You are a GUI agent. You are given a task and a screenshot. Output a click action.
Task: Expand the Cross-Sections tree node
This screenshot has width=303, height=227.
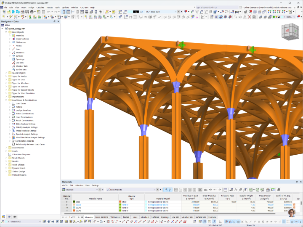pyautogui.click(x=10, y=39)
